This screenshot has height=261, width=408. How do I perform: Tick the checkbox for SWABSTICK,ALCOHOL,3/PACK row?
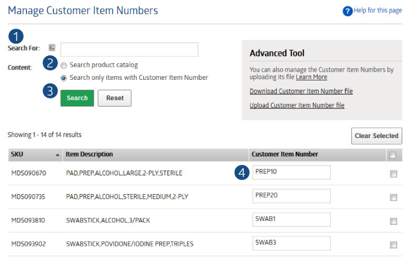(x=393, y=221)
